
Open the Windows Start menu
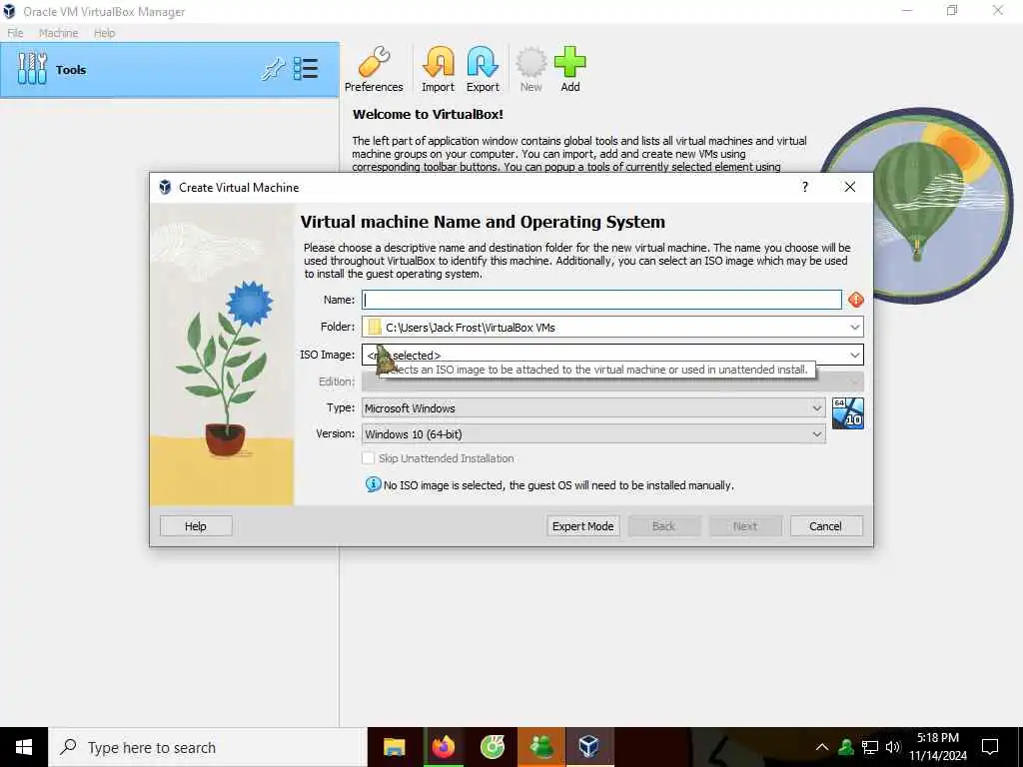click(24, 747)
